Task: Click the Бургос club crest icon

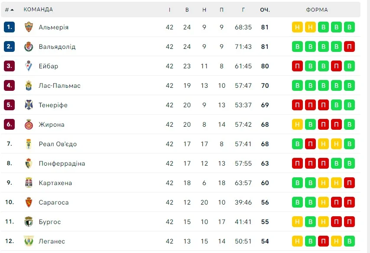Action: click(29, 222)
